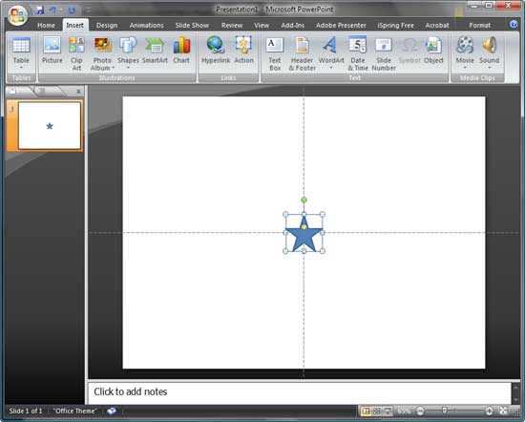This screenshot has width=525, height=422.
Task: Click the Redo icon in Quick Access toolbar
Action: pos(72,11)
